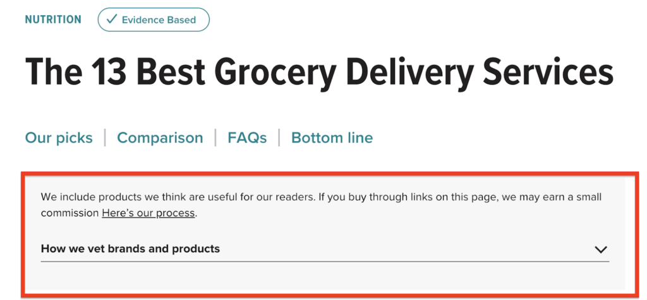Follow the Here's our process link
Screen dimensions: 647x300
coord(148,213)
